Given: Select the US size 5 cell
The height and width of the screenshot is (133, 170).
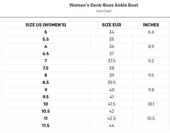Looking at the screenshot, I should click(x=46, y=32).
